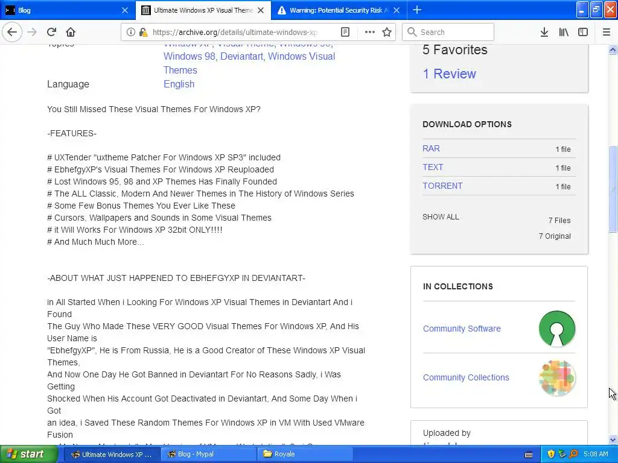Focus the Search box in the toolbar
Viewport: 618px width, 463px height.
click(x=448, y=32)
